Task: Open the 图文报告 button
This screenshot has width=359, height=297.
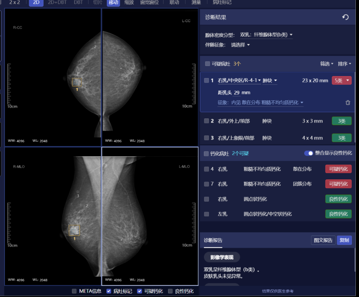Action: tap(323, 240)
